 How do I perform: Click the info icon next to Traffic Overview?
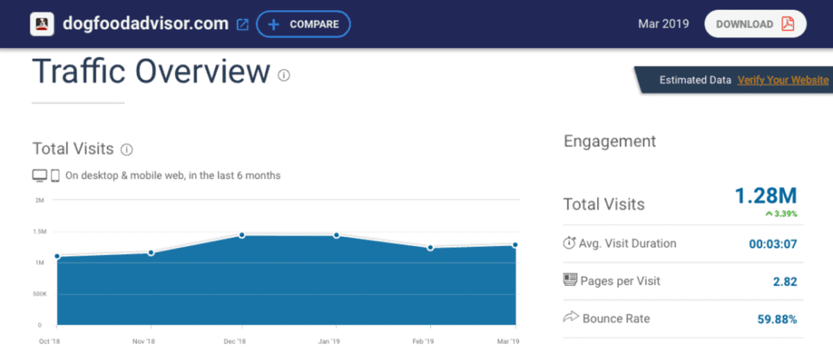[284, 75]
